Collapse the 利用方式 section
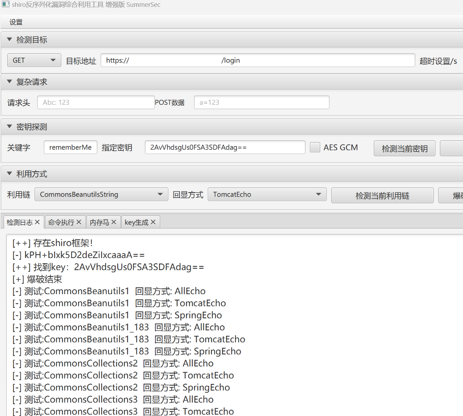 click(10, 174)
